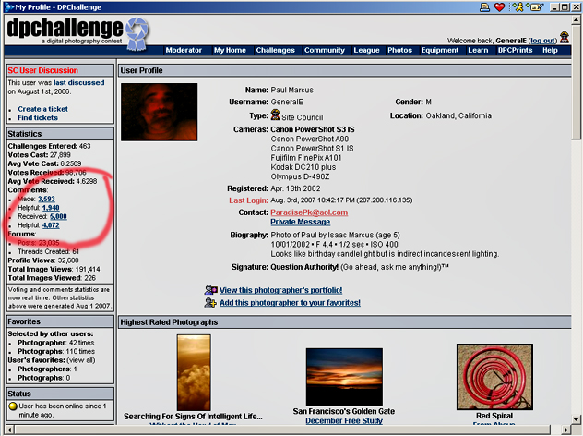Click the Site Council badge beside log out
Viewport: 583px width, 436px height.
[x=565, y=38]
